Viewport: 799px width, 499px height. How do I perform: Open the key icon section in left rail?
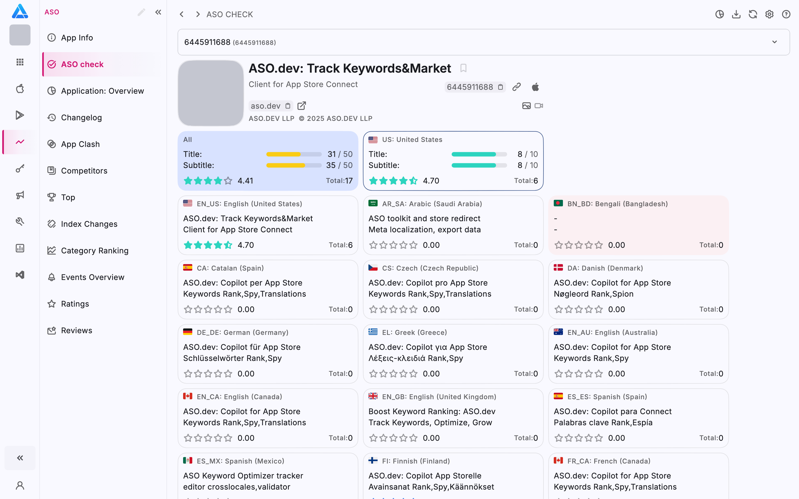pyautogui.click(x=20, y=169)
